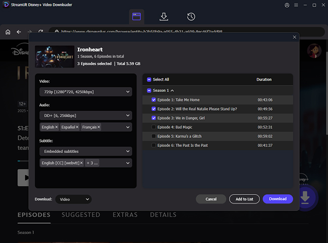The image size is (328, 243).
Task: Click the Ironheart poster thumbnail
Action: pyautogui.click(x=54, y=57)
